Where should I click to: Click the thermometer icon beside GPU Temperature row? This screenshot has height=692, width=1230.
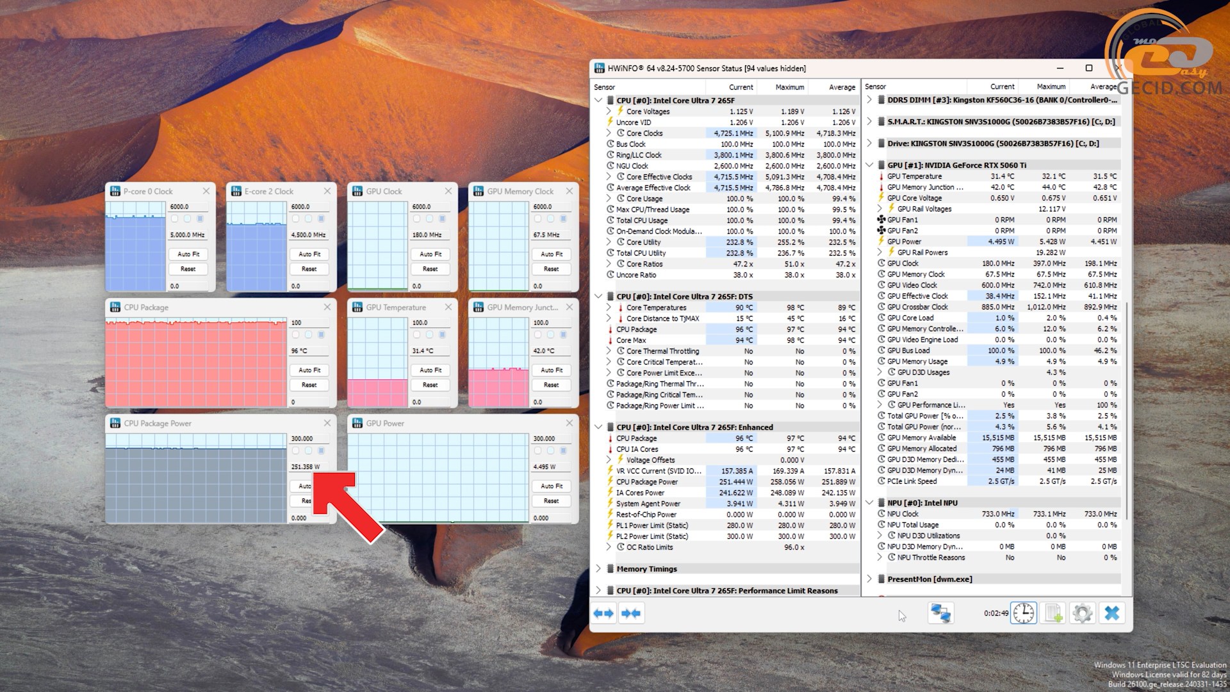[881, 176]
